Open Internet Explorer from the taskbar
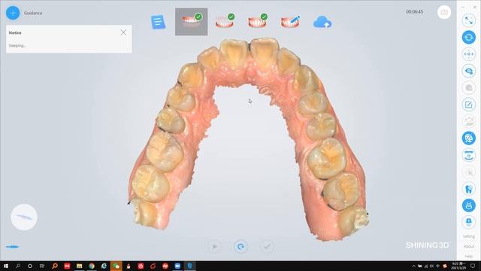 tap(104, 266)
